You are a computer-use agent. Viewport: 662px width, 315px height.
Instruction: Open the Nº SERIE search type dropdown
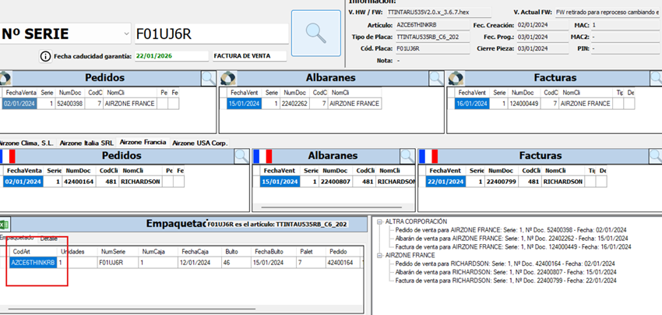(x=126, y=34)
